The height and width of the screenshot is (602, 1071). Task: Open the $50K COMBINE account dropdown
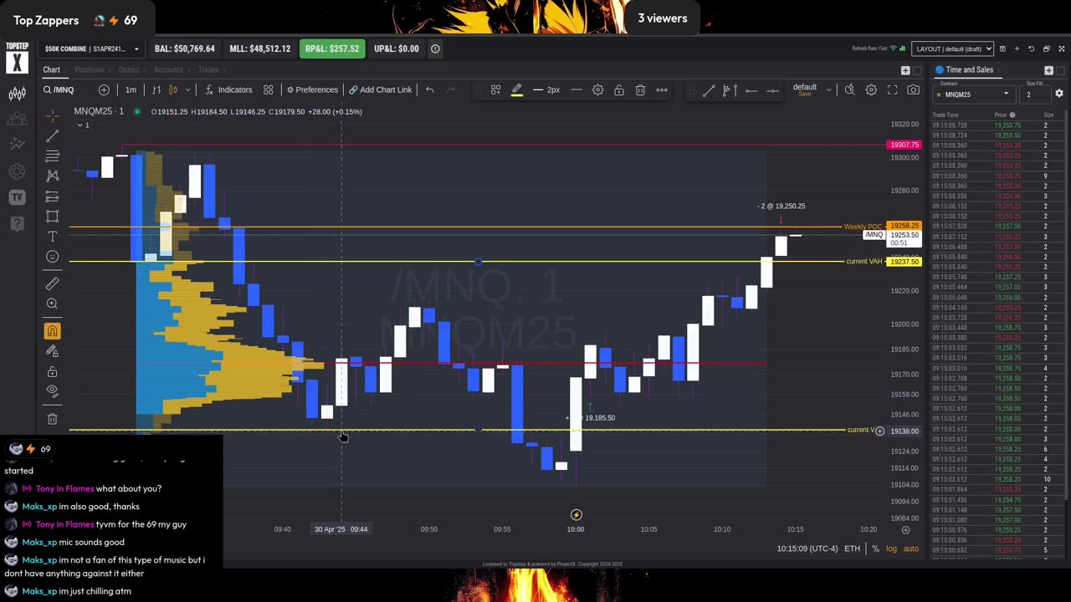pos(91,48)
